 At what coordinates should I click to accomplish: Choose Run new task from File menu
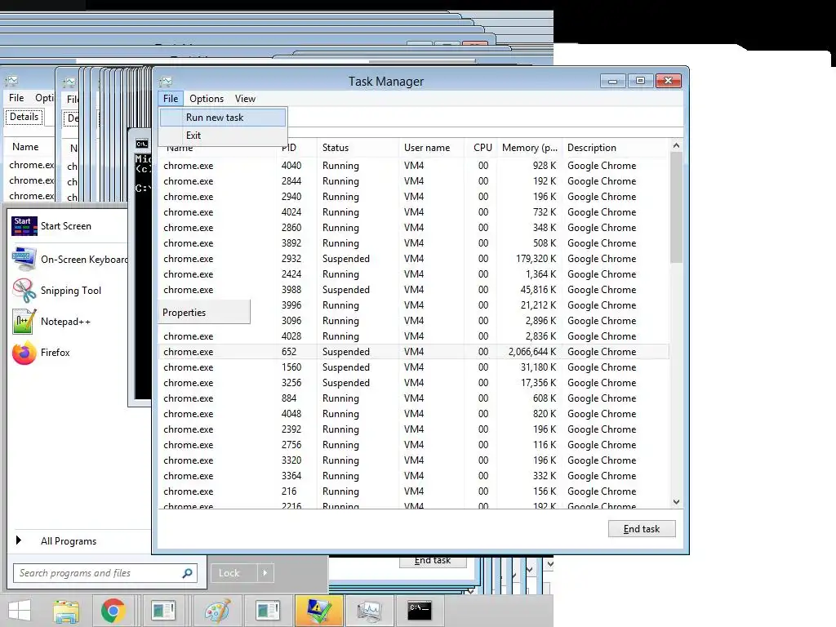click(x=223, y=118)
